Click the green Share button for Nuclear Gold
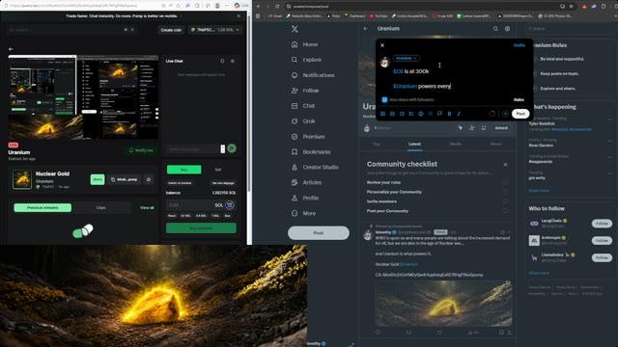Image resolution: width=618 pixels, height=347 pixels. pos(98,179)
